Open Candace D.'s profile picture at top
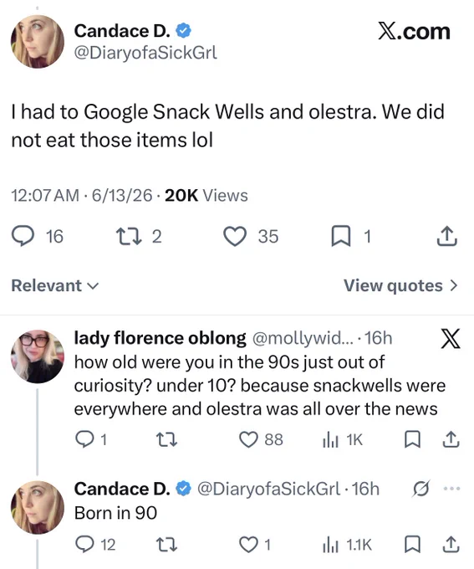 coord(38,42)
